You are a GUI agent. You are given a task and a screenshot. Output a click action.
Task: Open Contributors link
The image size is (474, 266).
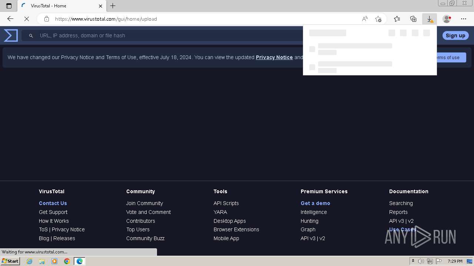pos(141,221)
